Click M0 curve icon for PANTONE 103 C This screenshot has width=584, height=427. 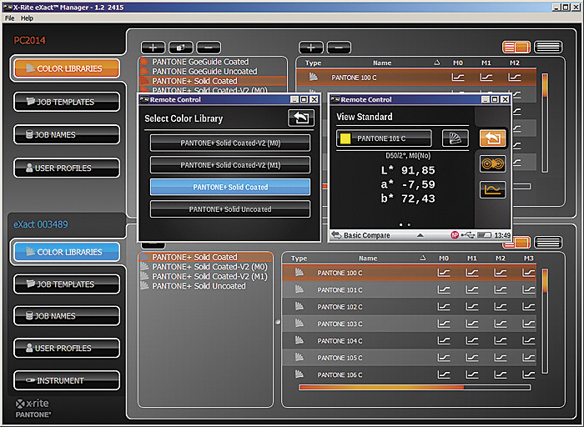coord(444,324)
